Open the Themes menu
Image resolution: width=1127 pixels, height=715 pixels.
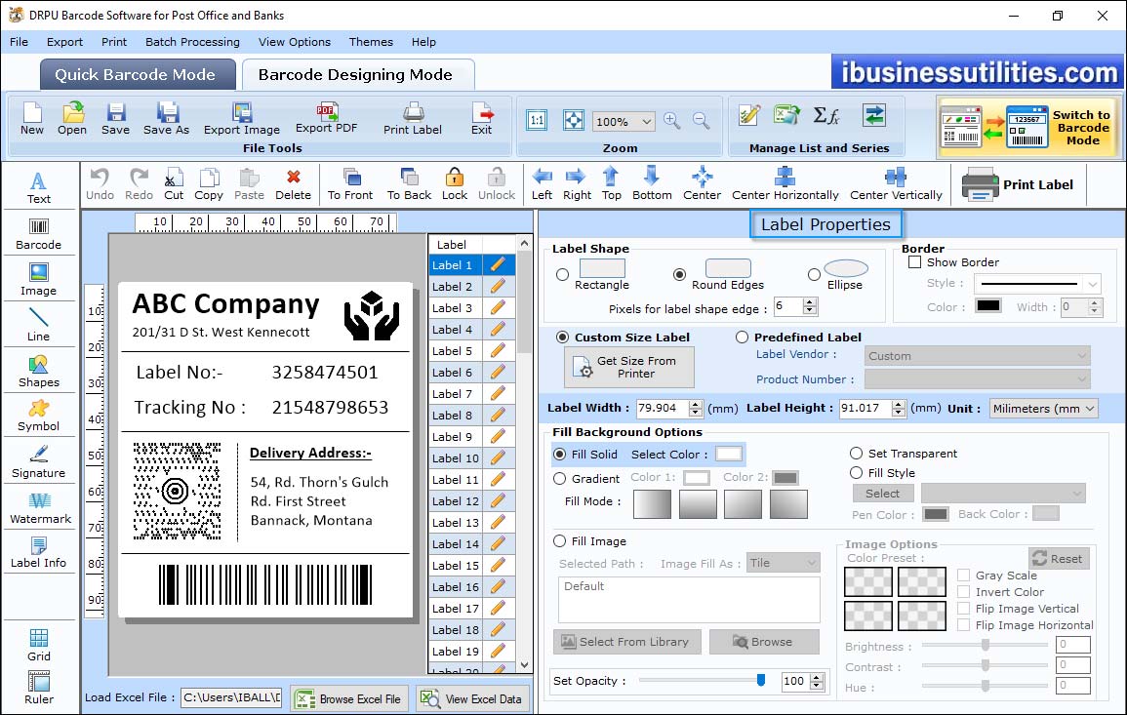tap(371, 42)
